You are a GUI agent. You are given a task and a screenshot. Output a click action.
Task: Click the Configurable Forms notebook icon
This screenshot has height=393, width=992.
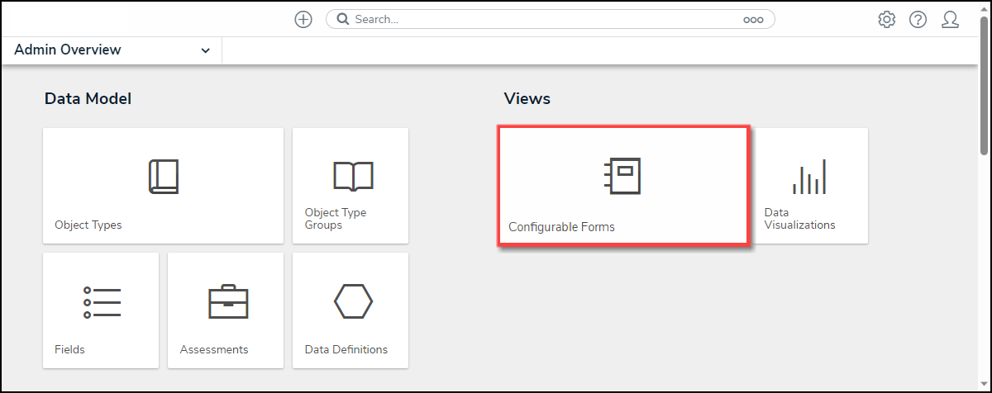tap(623, 177)
